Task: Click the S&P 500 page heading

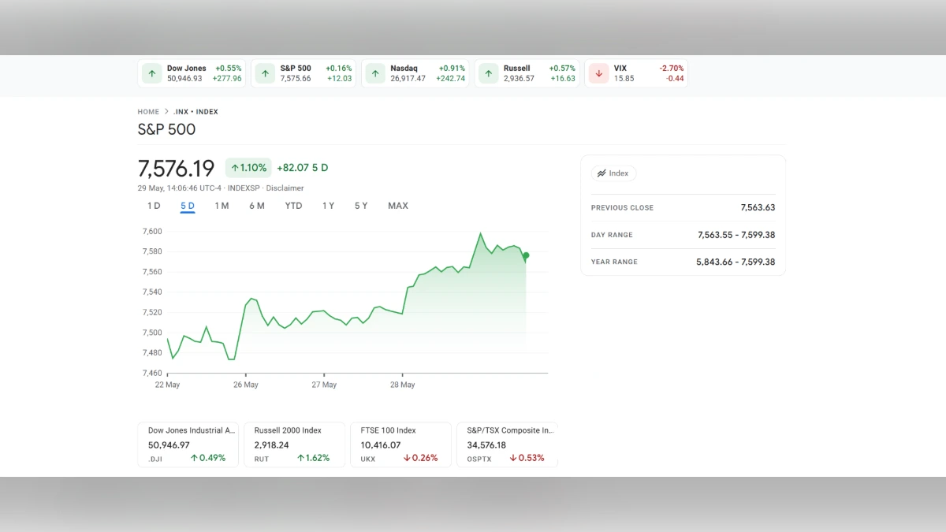Action: (x=166, y=129)
